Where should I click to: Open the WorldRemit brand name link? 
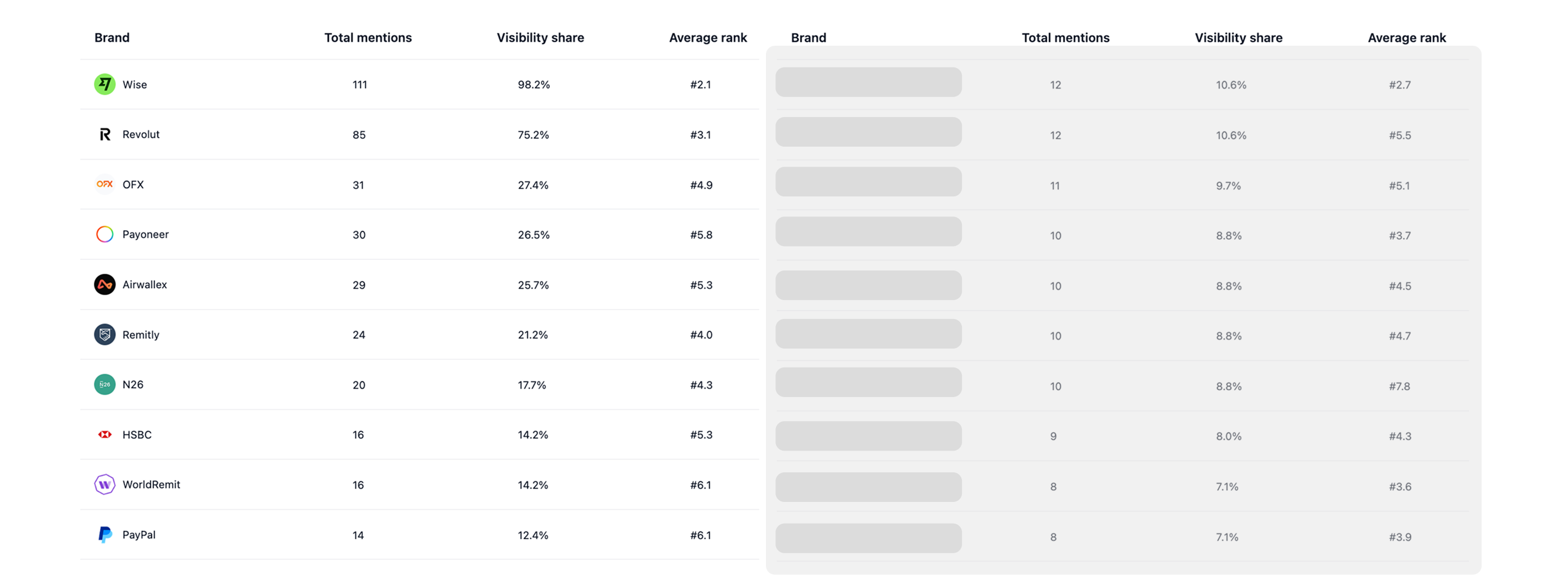coord(151,484)
